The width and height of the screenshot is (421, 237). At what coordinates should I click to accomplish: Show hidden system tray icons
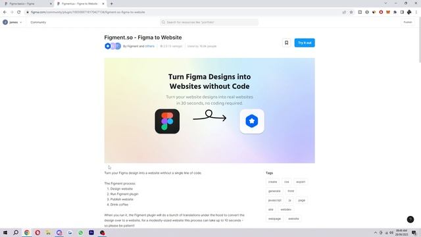pos(376,232)
